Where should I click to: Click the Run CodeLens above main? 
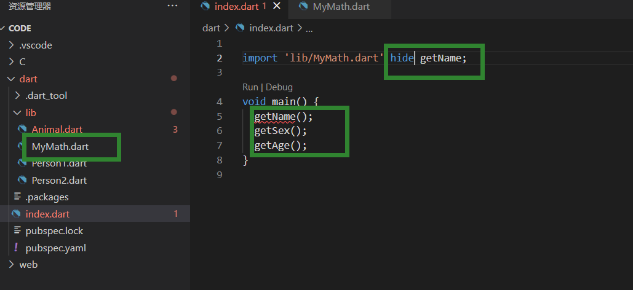click(250, 87)
